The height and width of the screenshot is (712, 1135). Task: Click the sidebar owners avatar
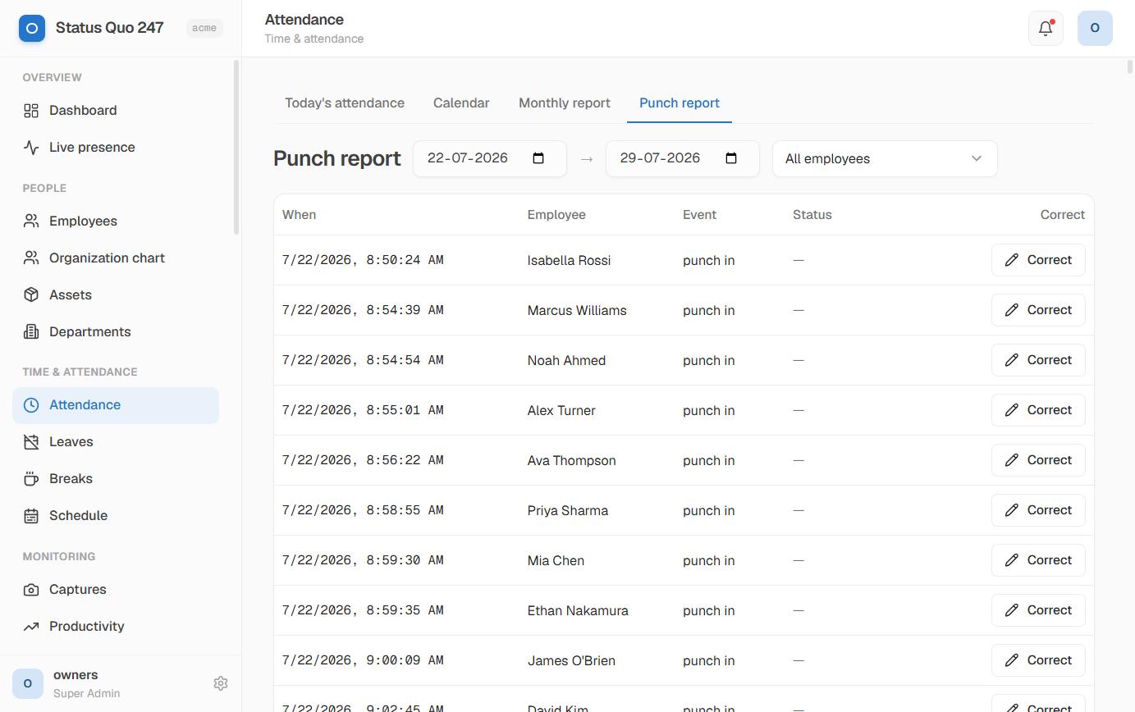pyautogui.click(x=28, y=683)
